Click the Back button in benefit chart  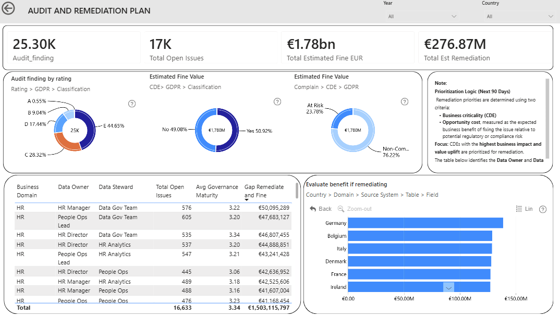coord(320,209)
